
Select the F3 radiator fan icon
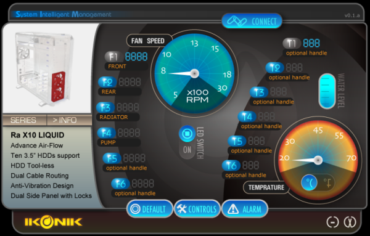105,108
